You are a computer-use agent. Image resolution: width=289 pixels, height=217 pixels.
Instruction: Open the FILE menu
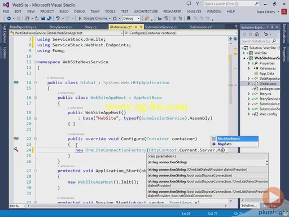tap(6, 12)
